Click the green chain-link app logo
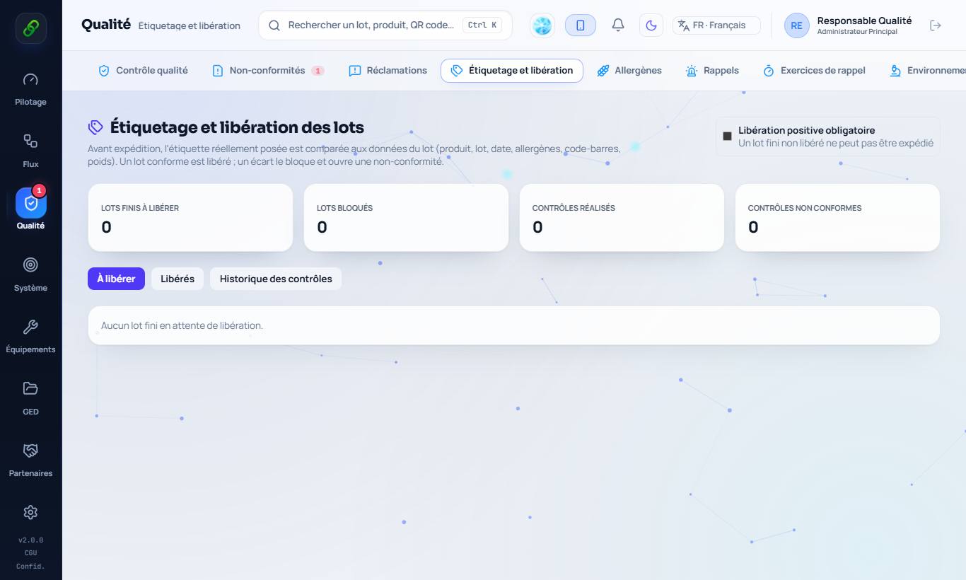The image size is (966, 580). coord(31,28)
